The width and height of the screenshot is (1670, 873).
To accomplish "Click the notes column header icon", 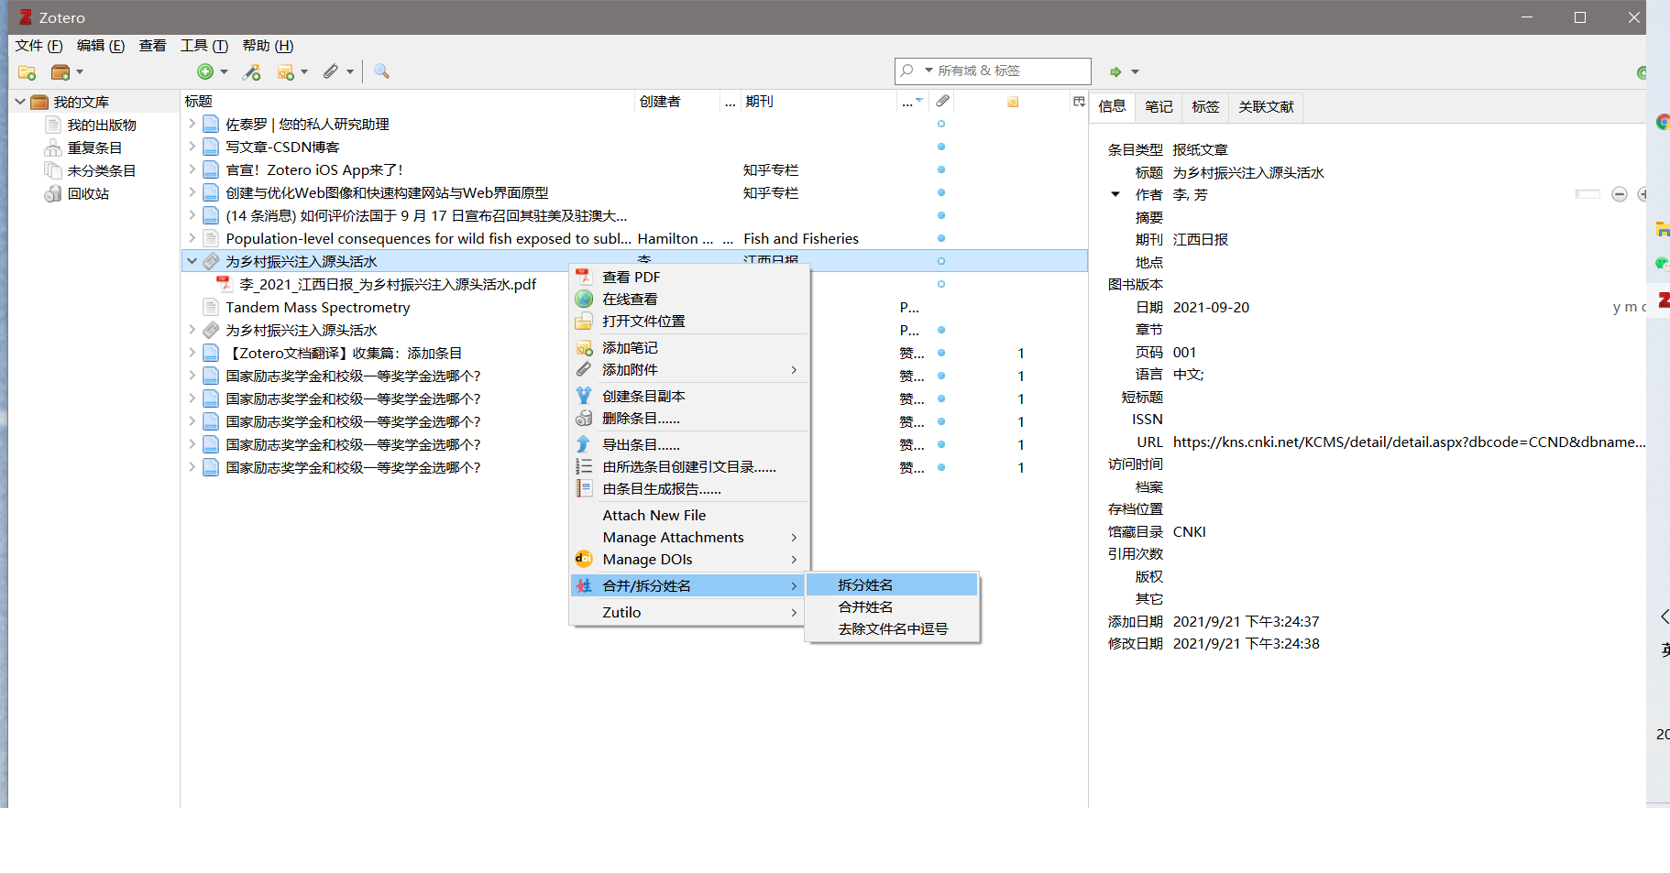I will (x=1013, y=102).
